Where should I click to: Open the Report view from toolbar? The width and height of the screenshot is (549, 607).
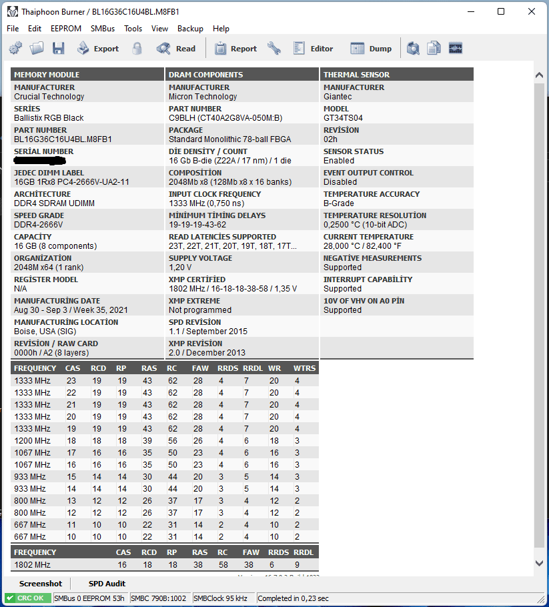tap(235, 49)
